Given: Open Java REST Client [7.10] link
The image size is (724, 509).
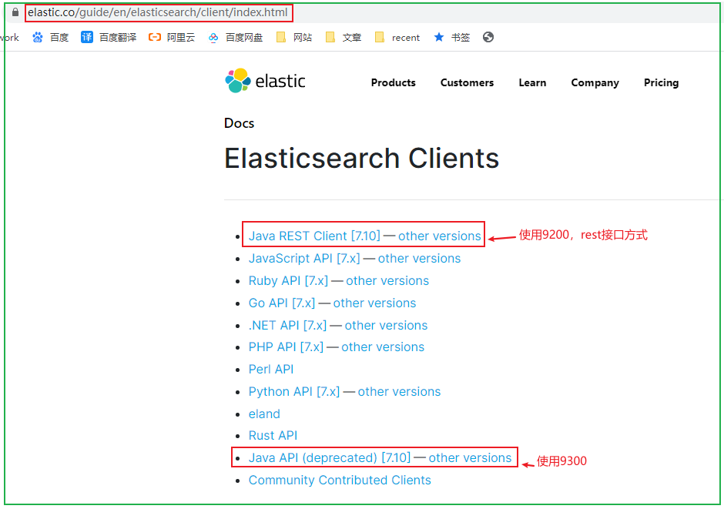Looking at the screenshot, I should point(314,236).
